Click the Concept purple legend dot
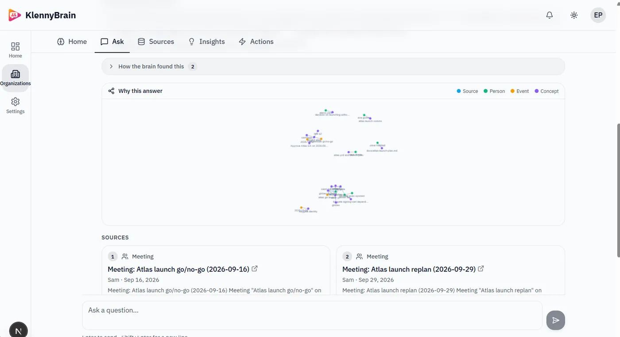The image size is (620, 337). [x=537, y=91]
